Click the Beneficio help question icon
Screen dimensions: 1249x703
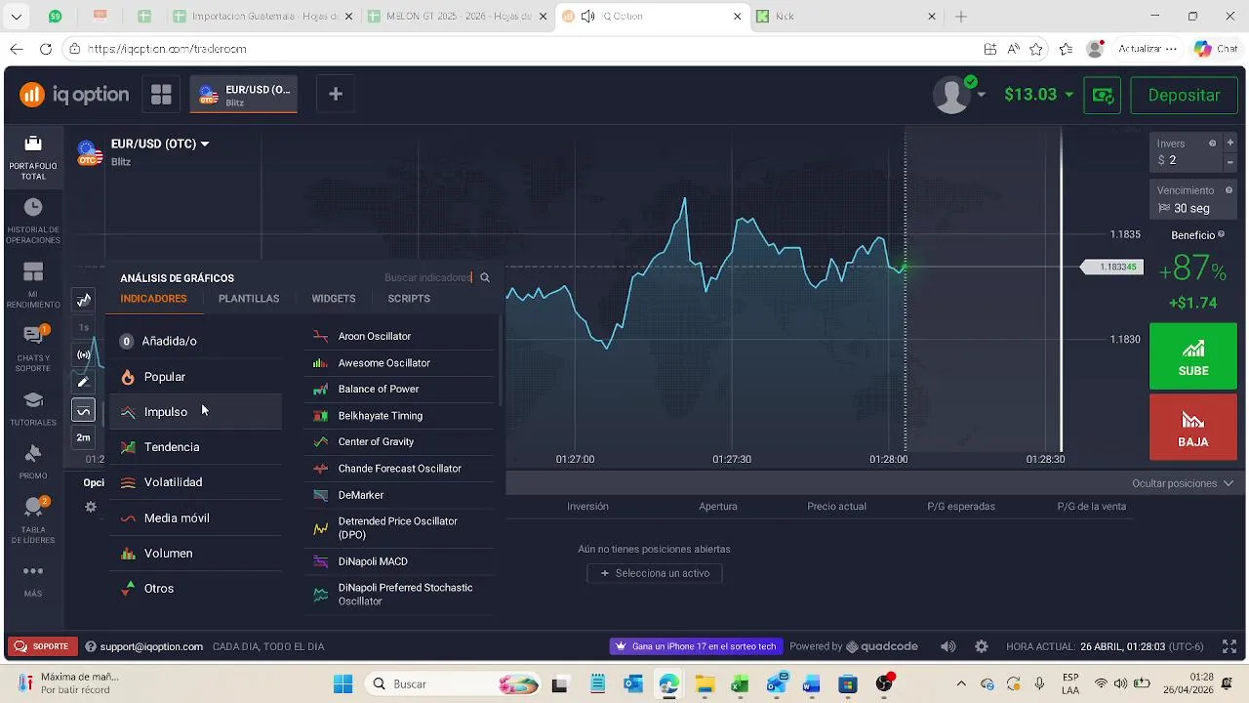click(x=1221, y=235)
